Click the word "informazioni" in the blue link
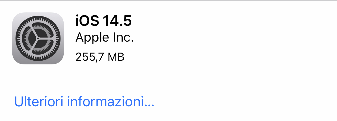Screen dimensions: 337x121 click(105, 102)
